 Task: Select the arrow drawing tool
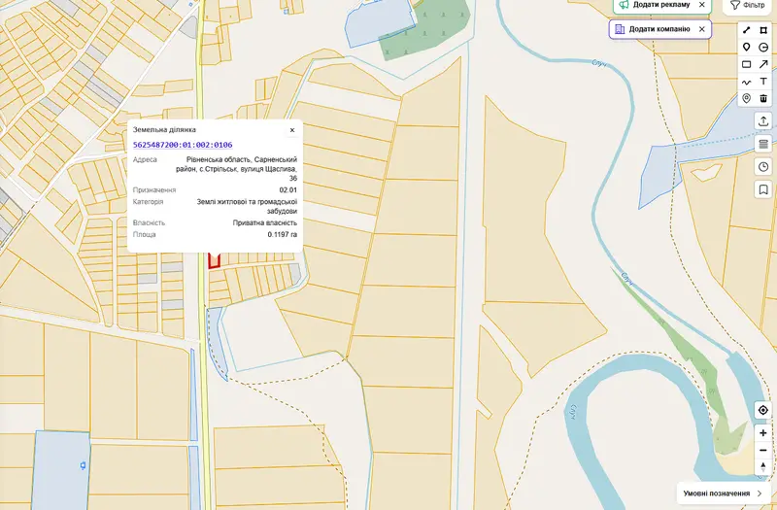click(763, 64)
